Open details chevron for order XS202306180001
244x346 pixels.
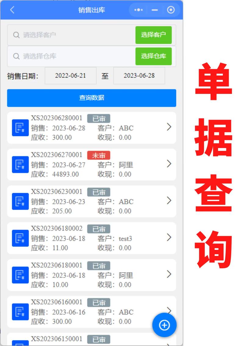[169, 274]
